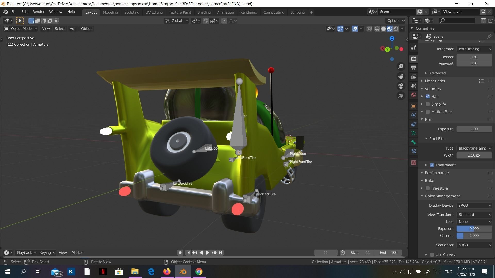Open the Render menu

point(38,12)
